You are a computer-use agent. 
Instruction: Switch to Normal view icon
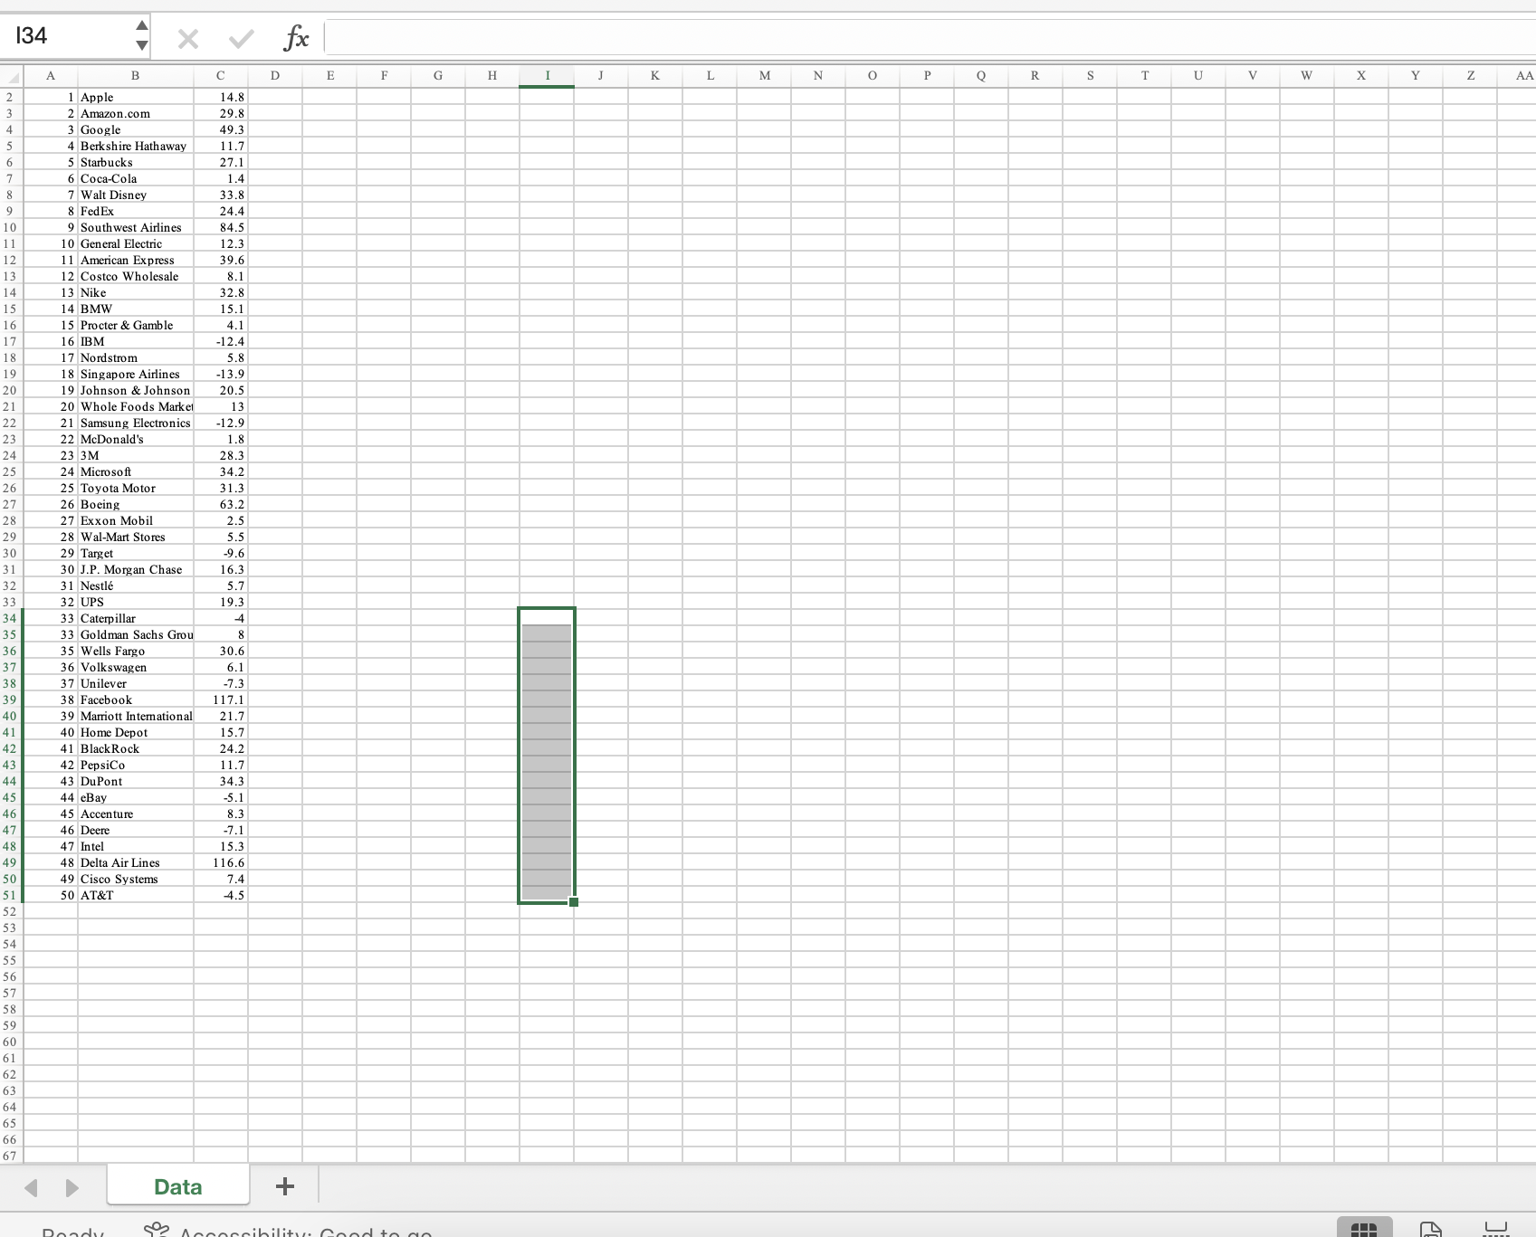[x=1364, y=1230]
